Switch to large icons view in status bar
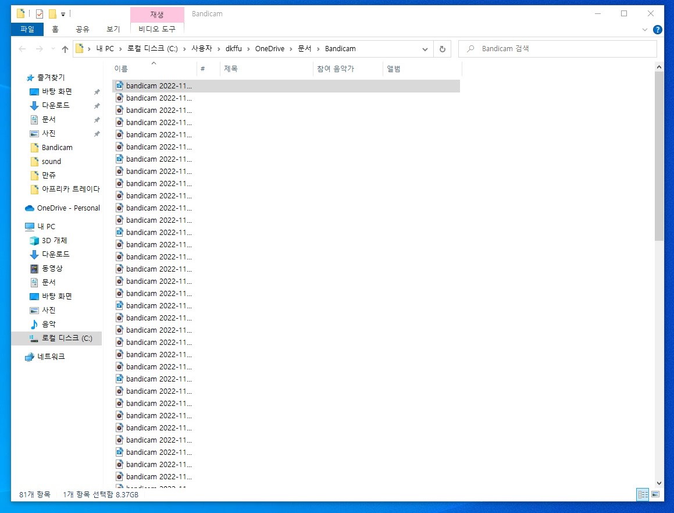 tap(655, 494)
